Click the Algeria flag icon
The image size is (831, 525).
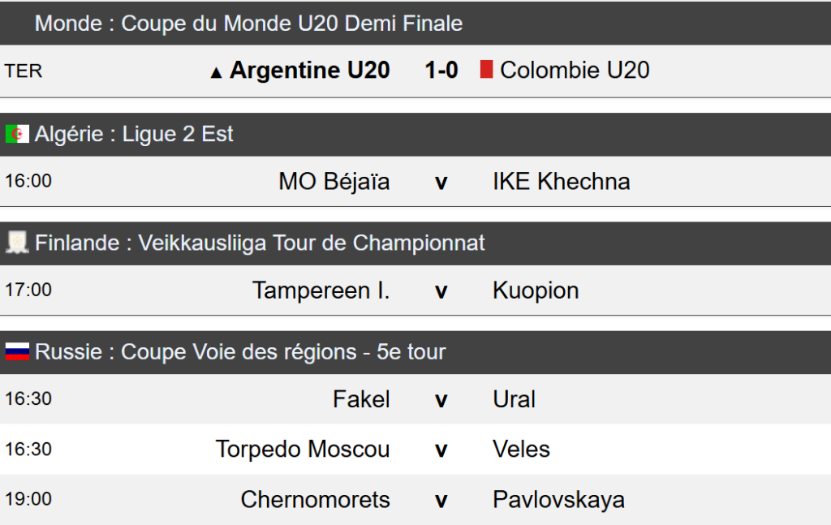click(17, 134)
